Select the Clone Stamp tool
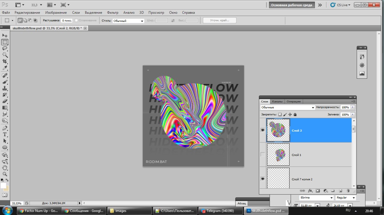The image size is (384, 215). click(5, 88)
